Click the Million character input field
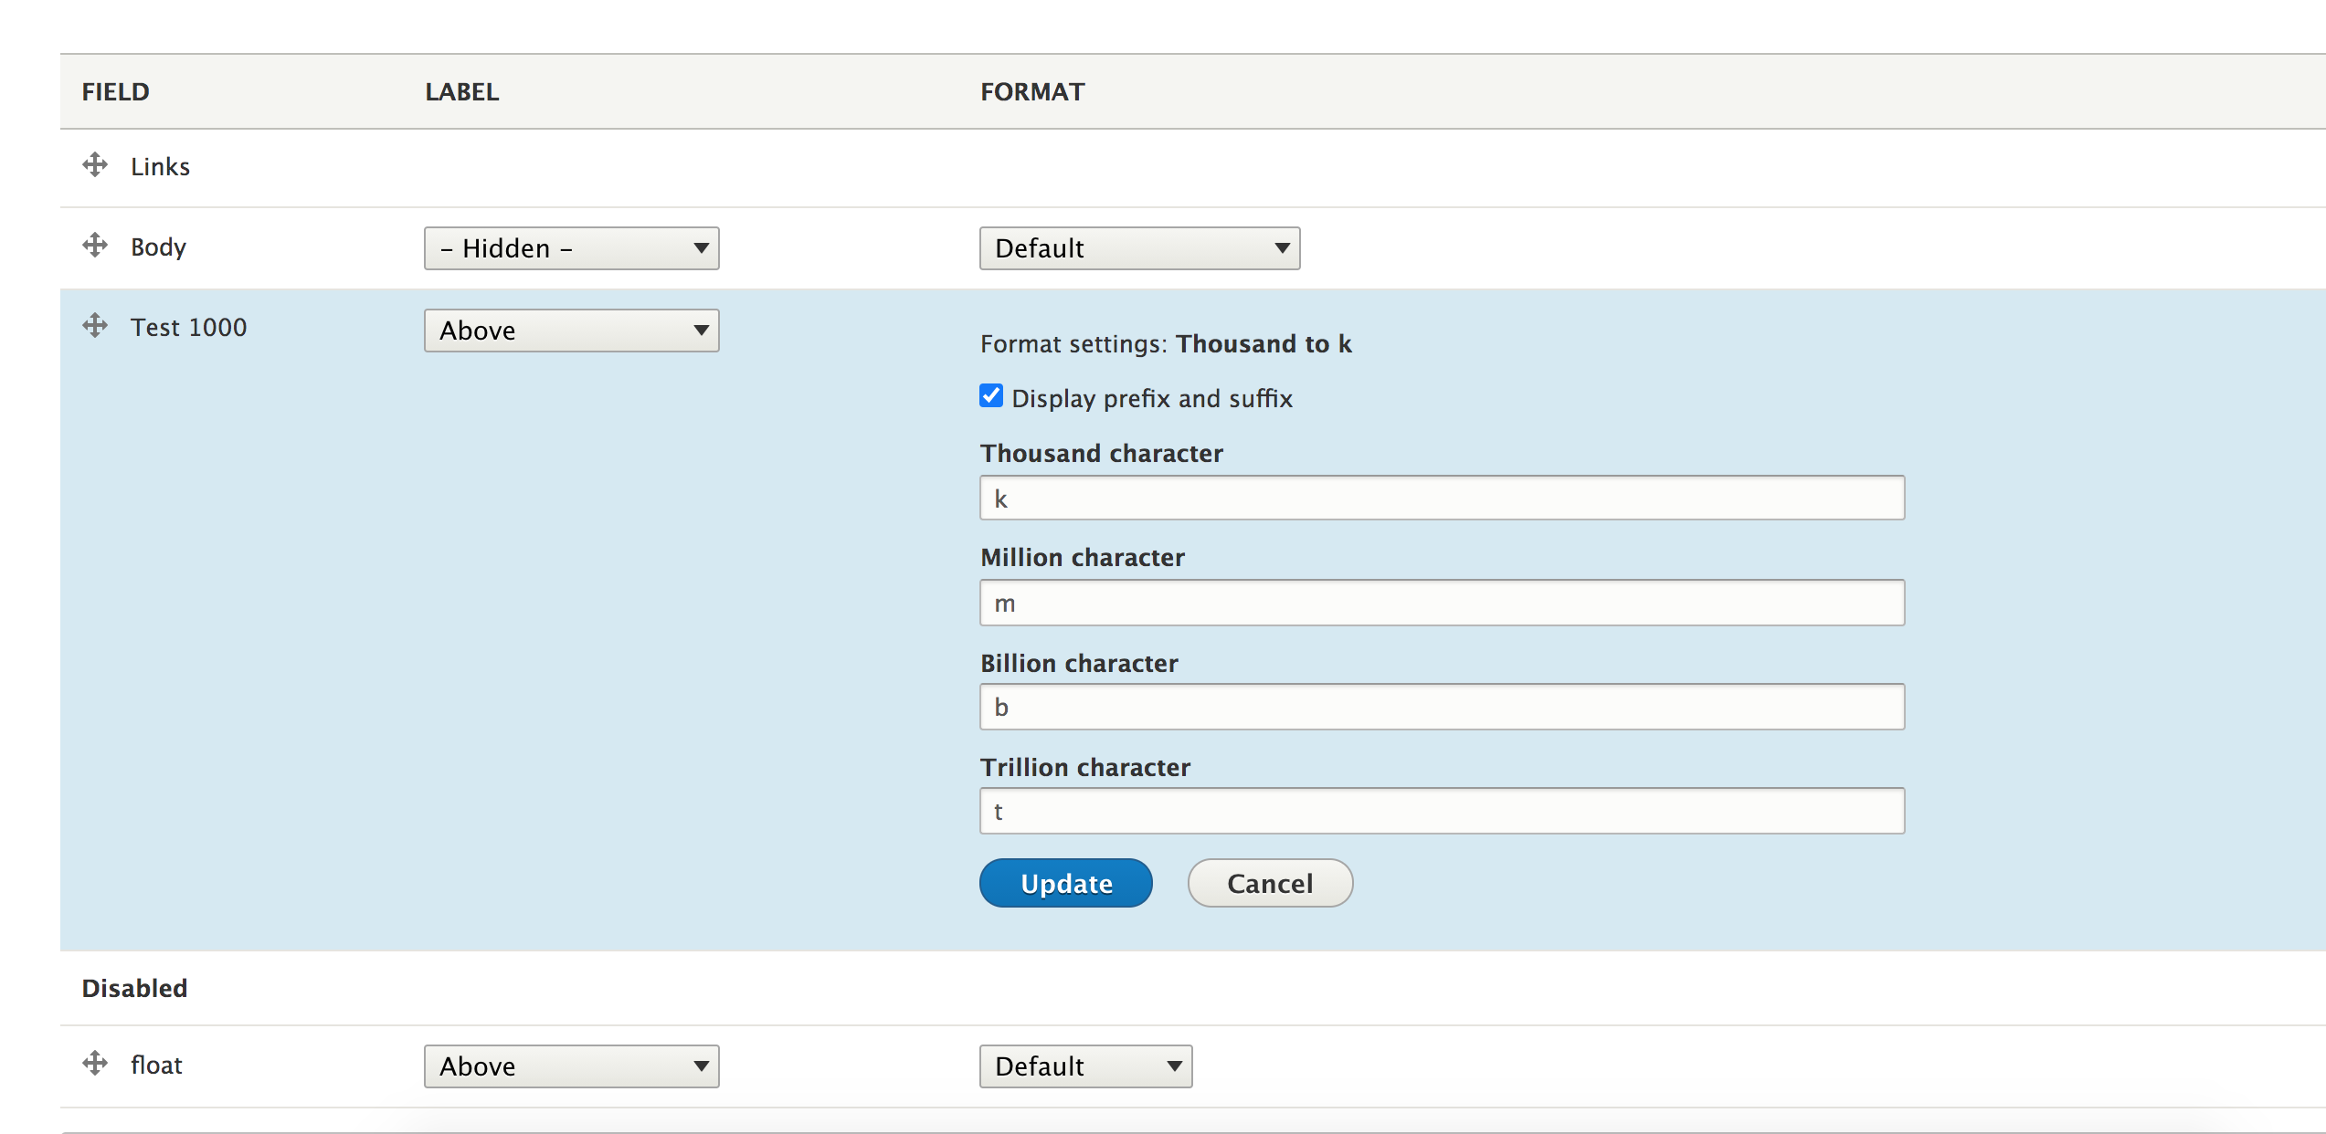This screenshot has height=1134, width=2326. click(1440, 603)
